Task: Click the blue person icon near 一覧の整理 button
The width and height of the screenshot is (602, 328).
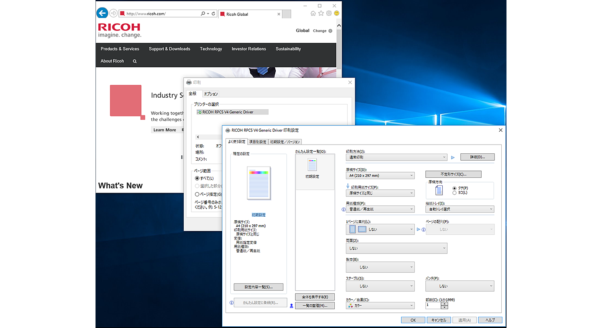Action: coord(291,306)
